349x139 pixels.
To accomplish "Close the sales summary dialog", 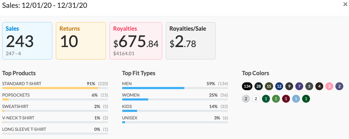I will point(345,4).
